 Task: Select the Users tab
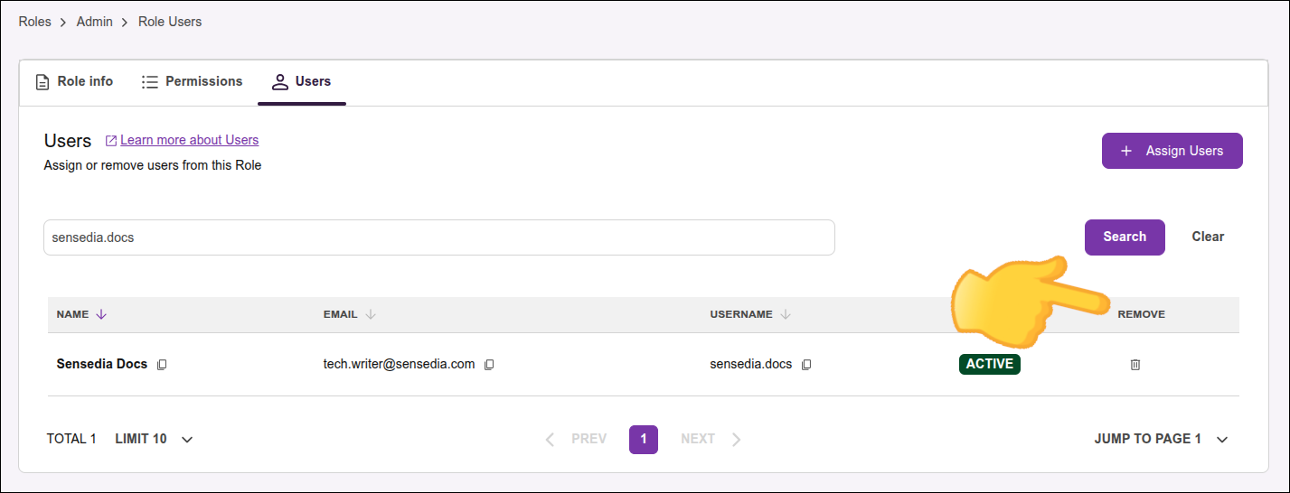click(x=302, y=82)
